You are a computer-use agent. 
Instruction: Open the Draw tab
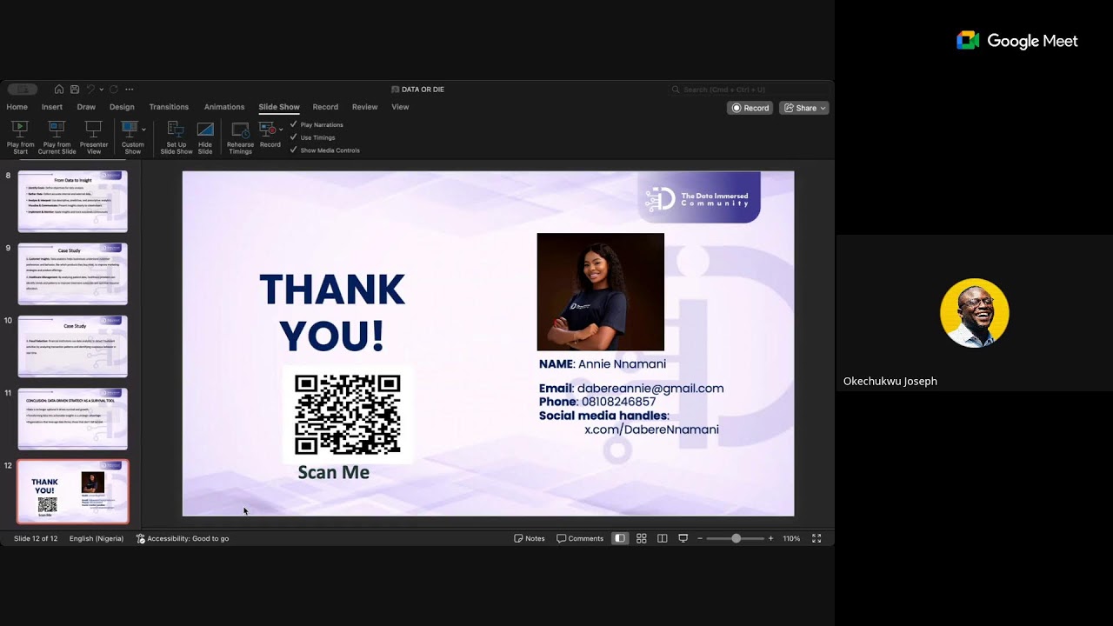86,107
